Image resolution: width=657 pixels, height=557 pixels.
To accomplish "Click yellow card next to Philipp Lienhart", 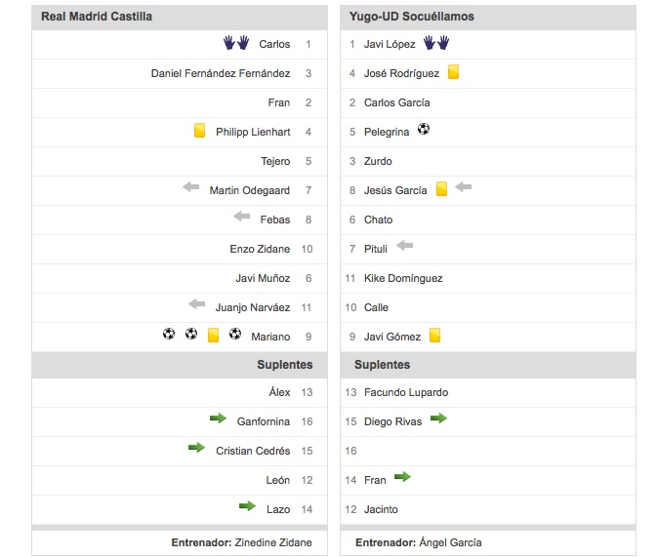I will [199, 131].
